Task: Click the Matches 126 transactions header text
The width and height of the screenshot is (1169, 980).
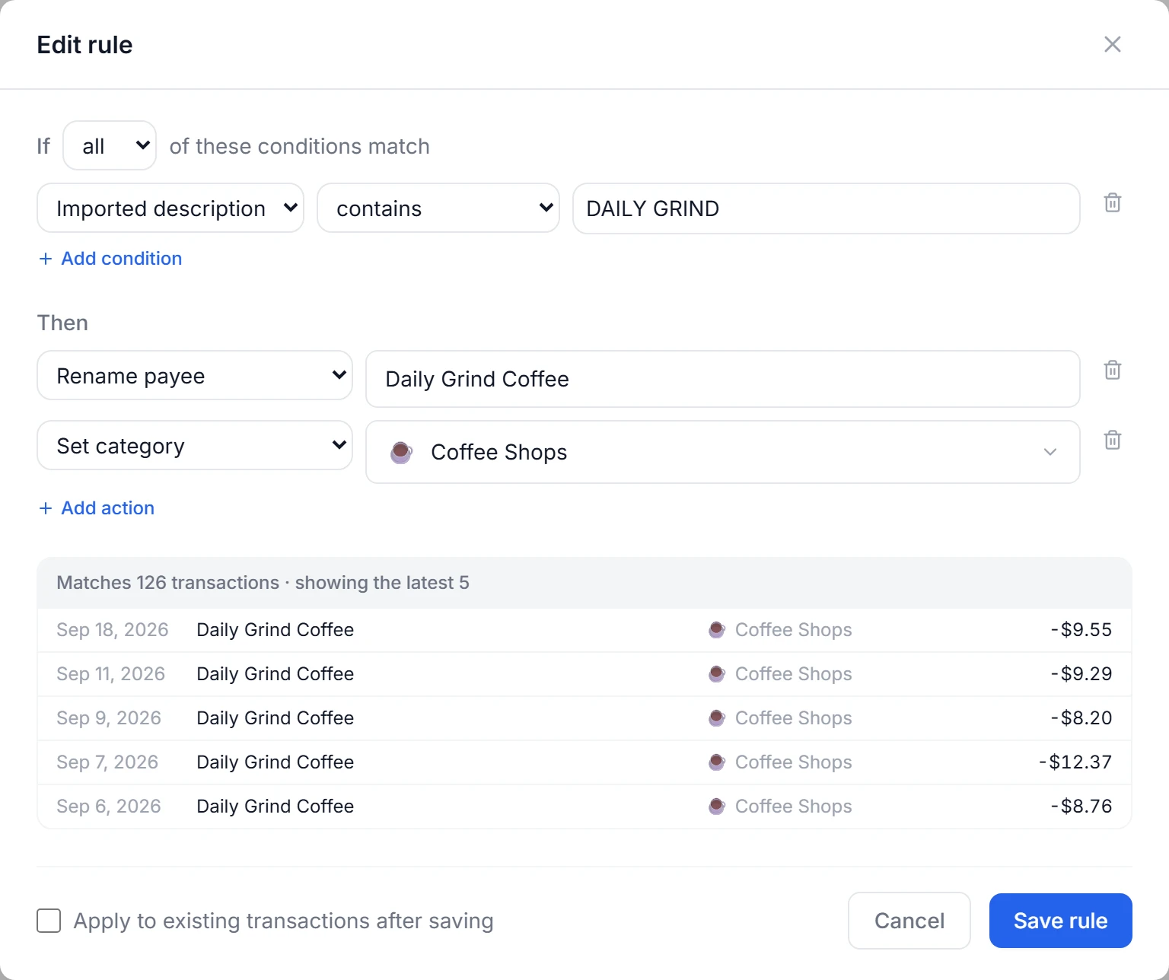Action: 263,583
